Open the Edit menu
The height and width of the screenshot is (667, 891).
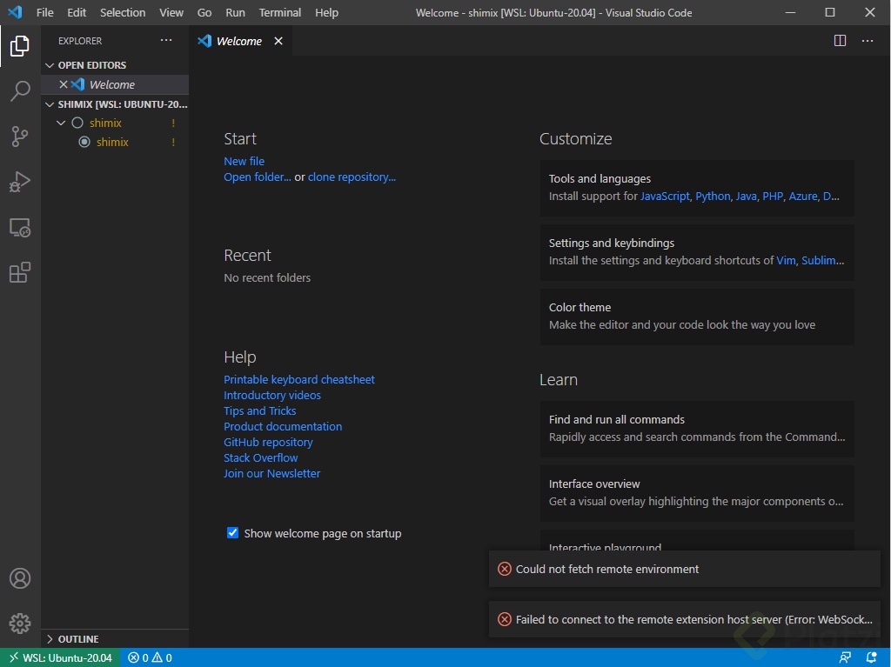77,12
